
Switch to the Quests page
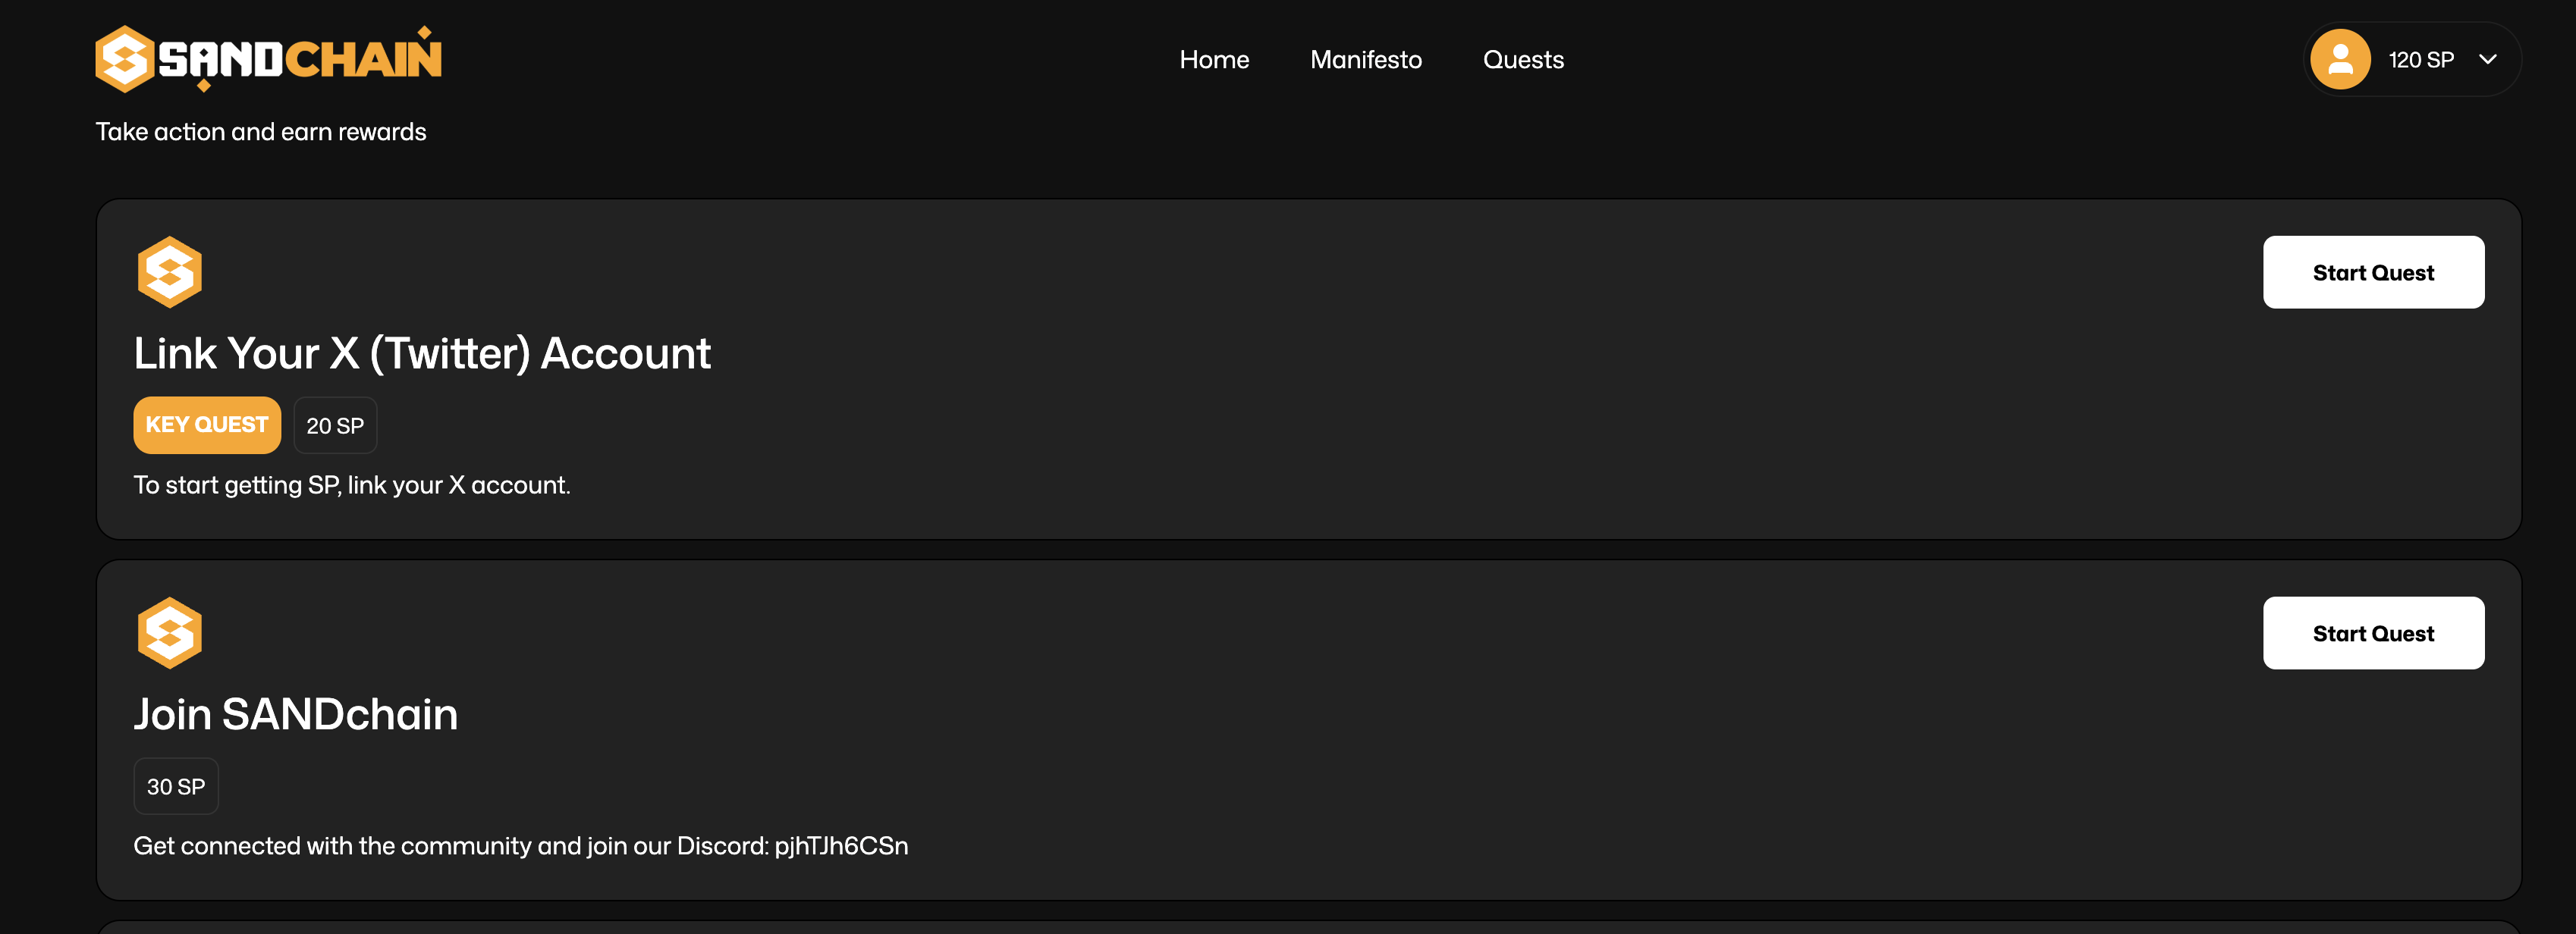pyautogui.click(x=1523, y=60)
